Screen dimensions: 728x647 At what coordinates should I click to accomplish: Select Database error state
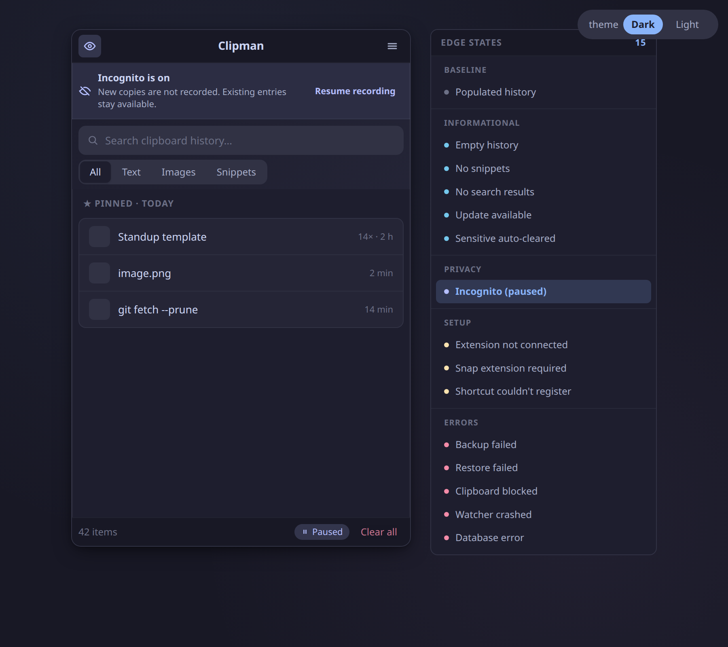543,538
